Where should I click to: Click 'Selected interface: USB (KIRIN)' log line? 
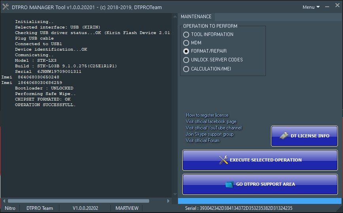click(x=57, y=27)
